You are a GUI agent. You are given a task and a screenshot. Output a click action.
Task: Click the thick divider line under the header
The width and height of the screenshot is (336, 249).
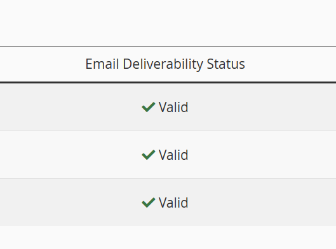[x=168, y=82]
